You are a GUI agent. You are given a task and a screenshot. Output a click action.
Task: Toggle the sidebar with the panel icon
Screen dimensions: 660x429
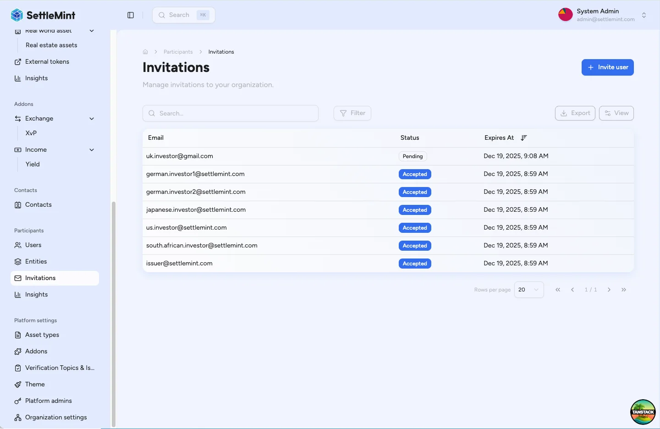131,15
